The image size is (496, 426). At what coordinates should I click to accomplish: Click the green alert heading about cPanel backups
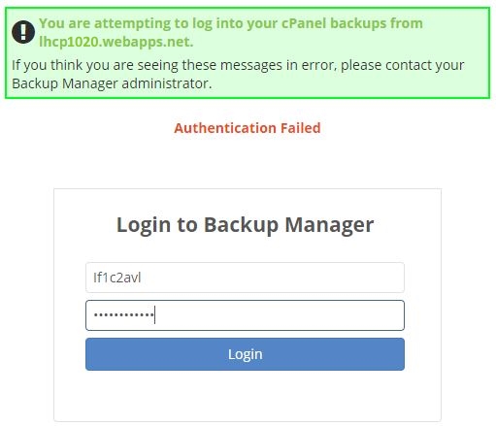[x=231, y=32]
